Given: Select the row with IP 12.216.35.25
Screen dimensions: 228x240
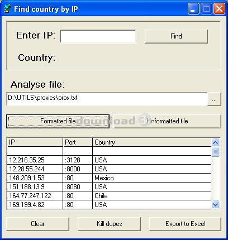Looking at the screenshot, I should [109, 160].
